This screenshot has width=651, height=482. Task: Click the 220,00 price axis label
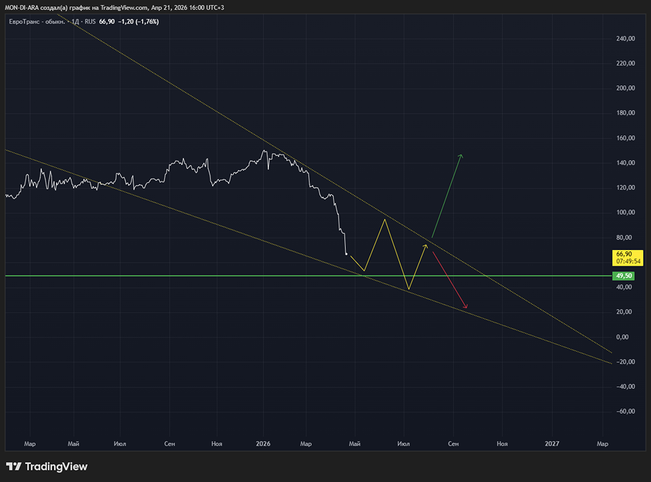625,63
